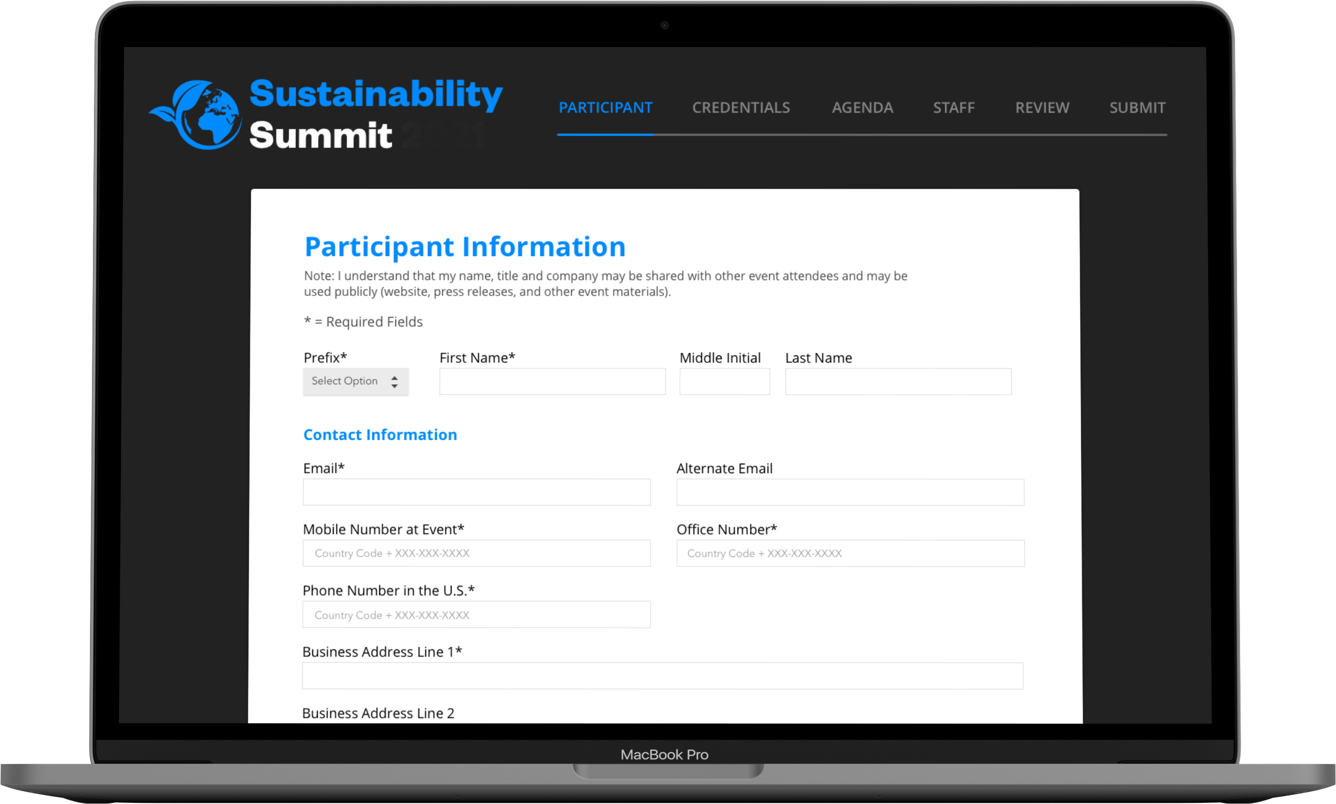
Task: Click the Prefix dropdown up-down arrows
Action: (394, 382)
